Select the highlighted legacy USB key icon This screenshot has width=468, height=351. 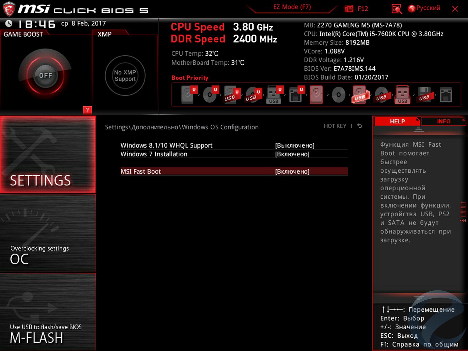402,94
